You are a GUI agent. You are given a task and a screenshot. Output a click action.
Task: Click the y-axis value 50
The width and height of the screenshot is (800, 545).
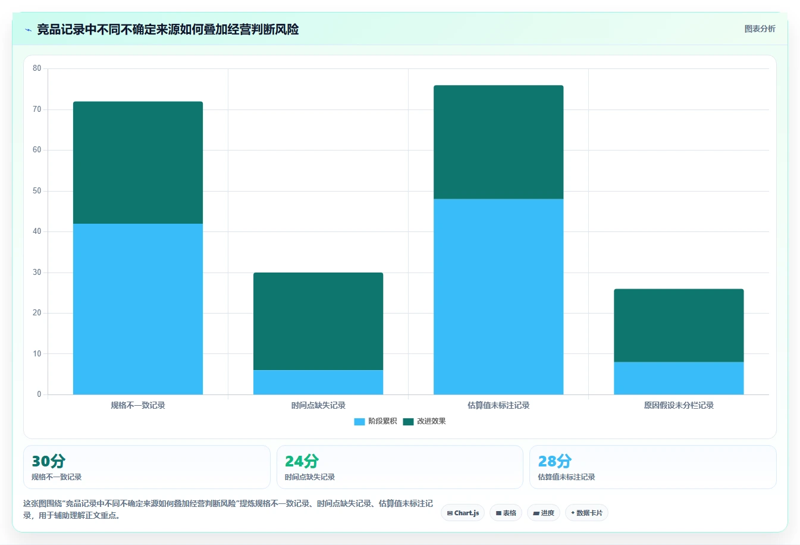pos(37,191)
